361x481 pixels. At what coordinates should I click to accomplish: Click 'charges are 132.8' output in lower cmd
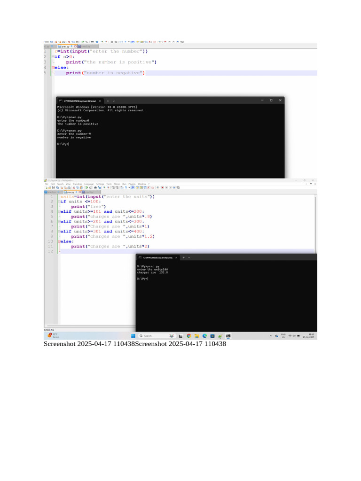point(152,272)
